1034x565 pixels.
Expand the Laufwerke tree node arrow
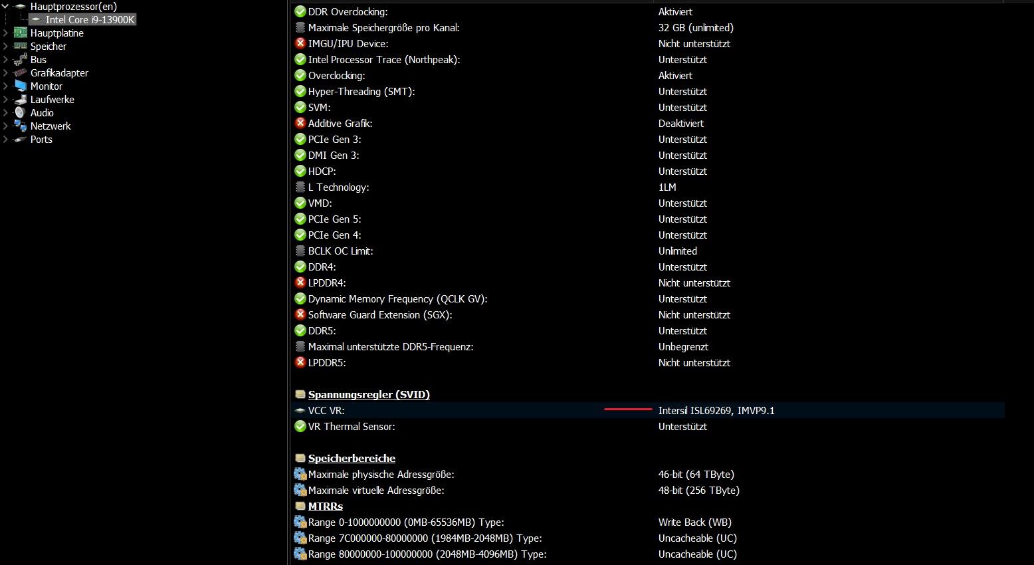(6, 100)
